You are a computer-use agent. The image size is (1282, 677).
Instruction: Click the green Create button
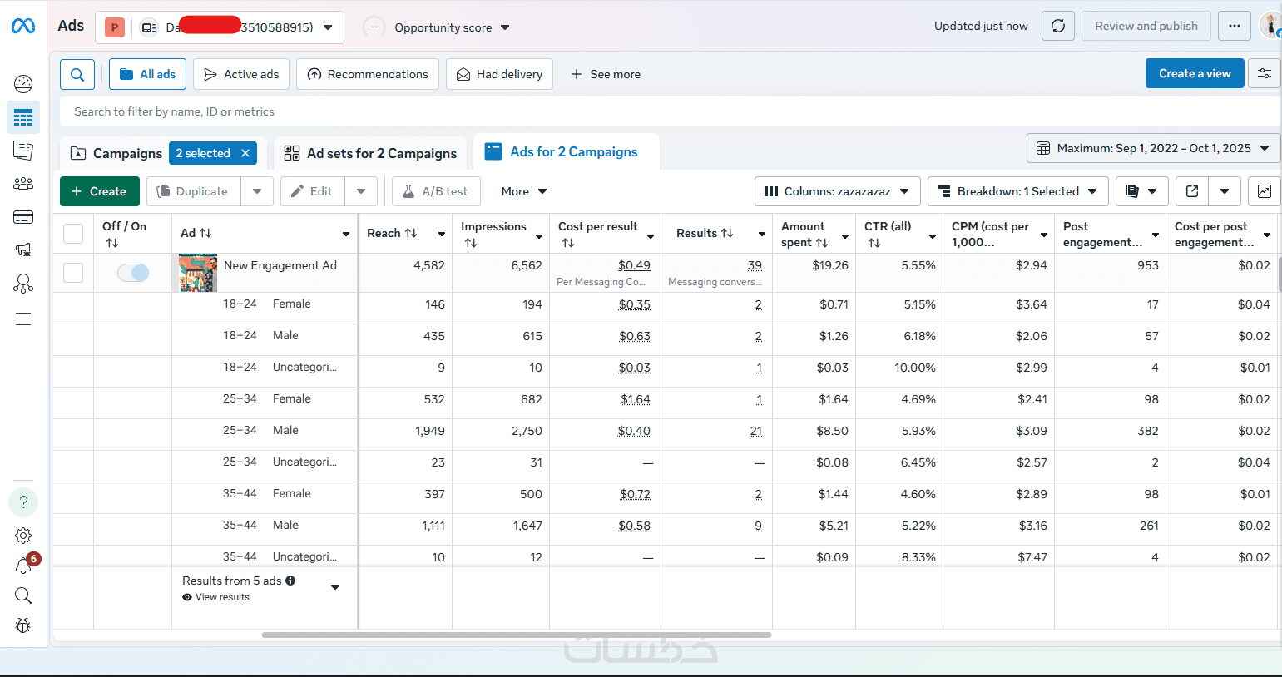[x=99, y=191]
